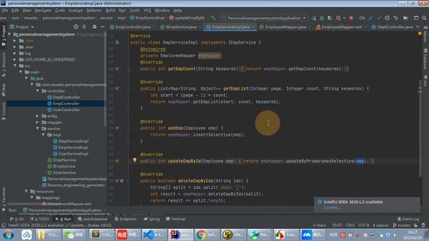Open WeChat taskbar button
429x241 pixels.
pos(74,235)
